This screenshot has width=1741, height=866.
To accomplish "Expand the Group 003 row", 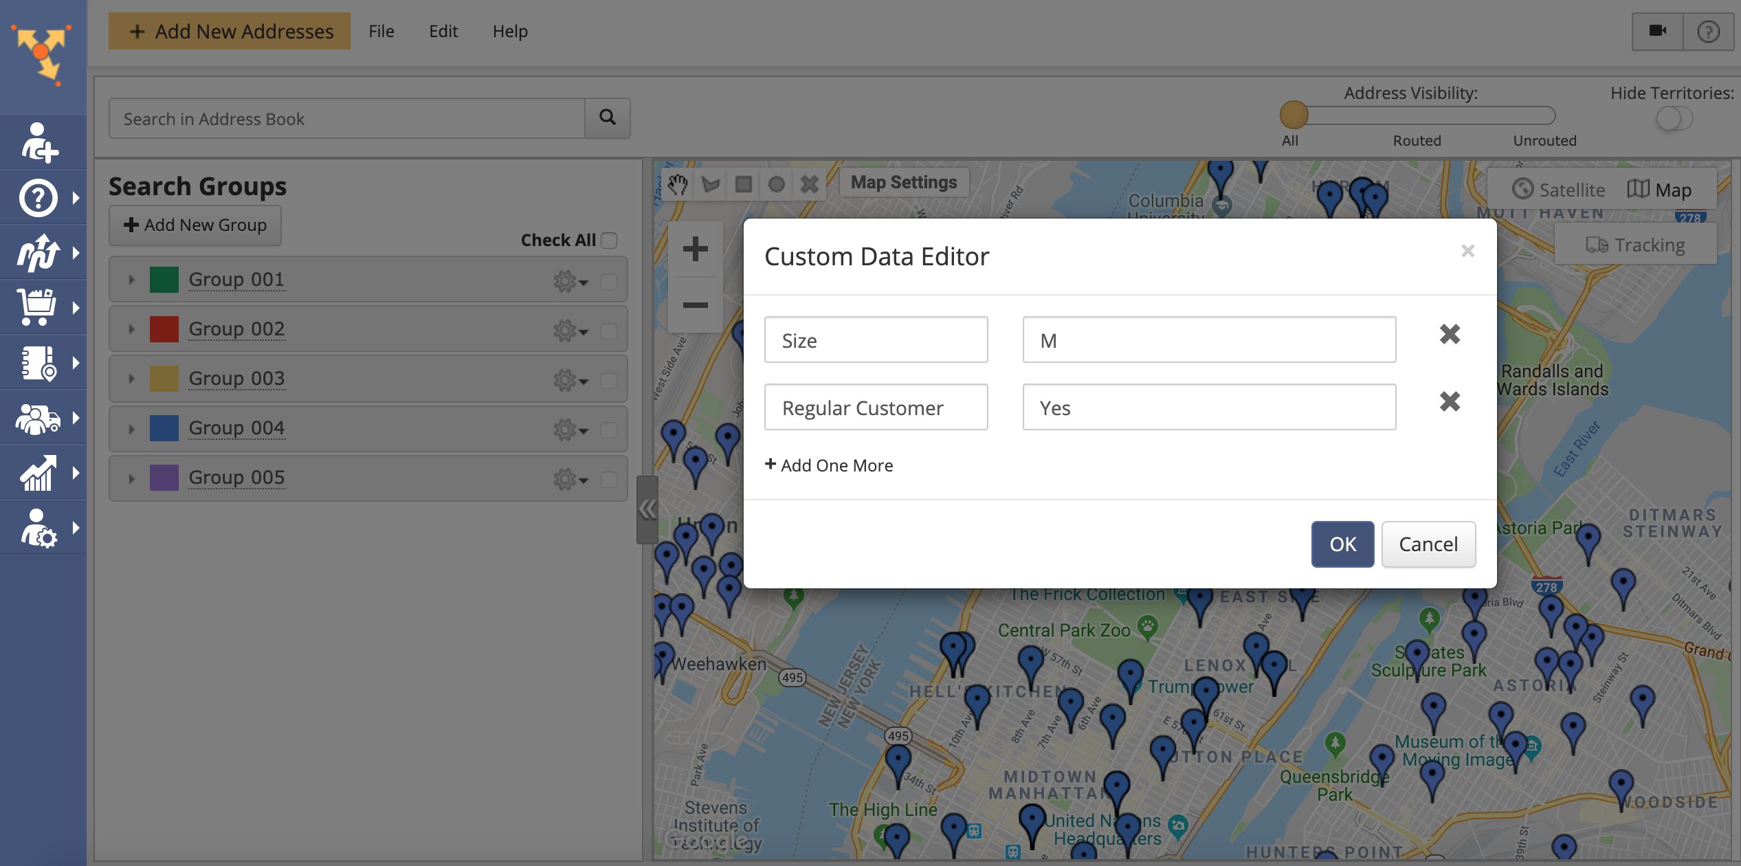I will (131, 379).
